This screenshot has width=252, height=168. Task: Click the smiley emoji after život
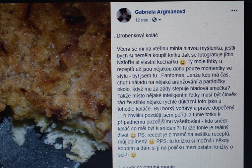click(133, 135)
